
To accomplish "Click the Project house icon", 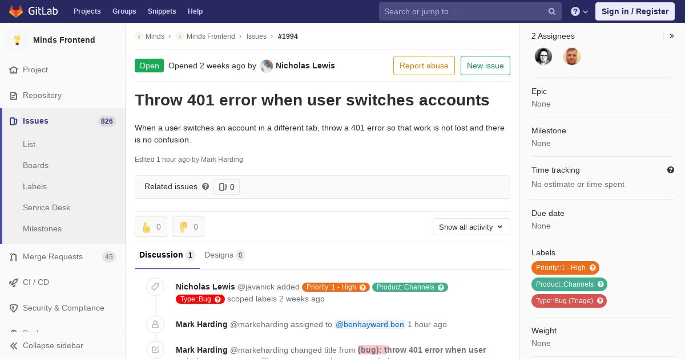I will (14, 70).
